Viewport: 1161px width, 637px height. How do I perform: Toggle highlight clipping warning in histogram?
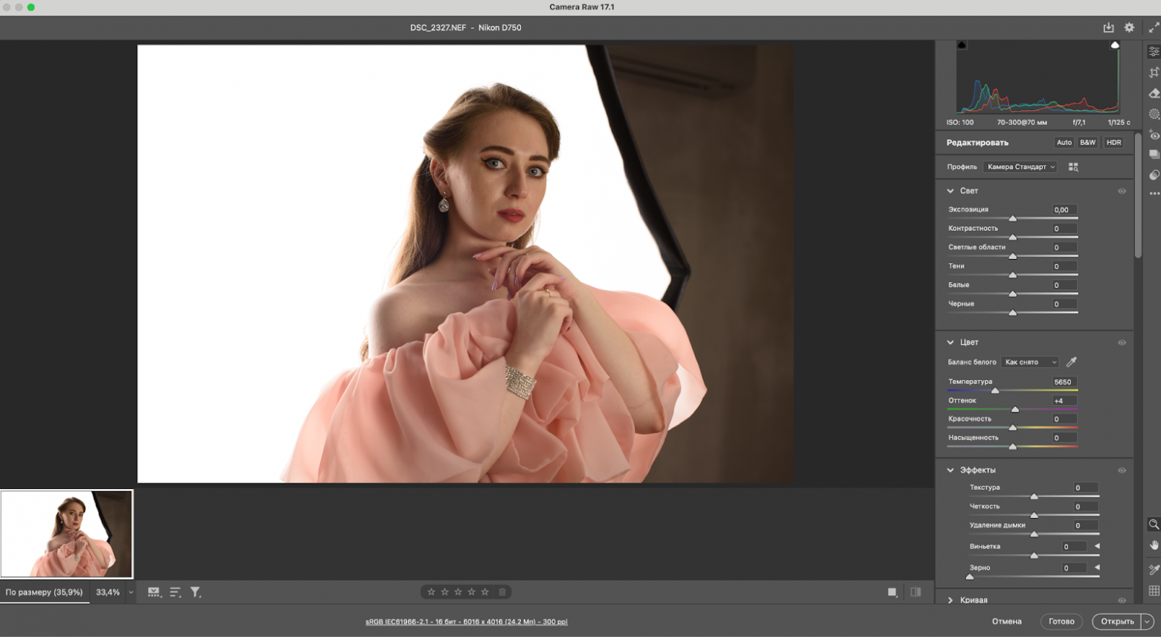coord(1115,45)
